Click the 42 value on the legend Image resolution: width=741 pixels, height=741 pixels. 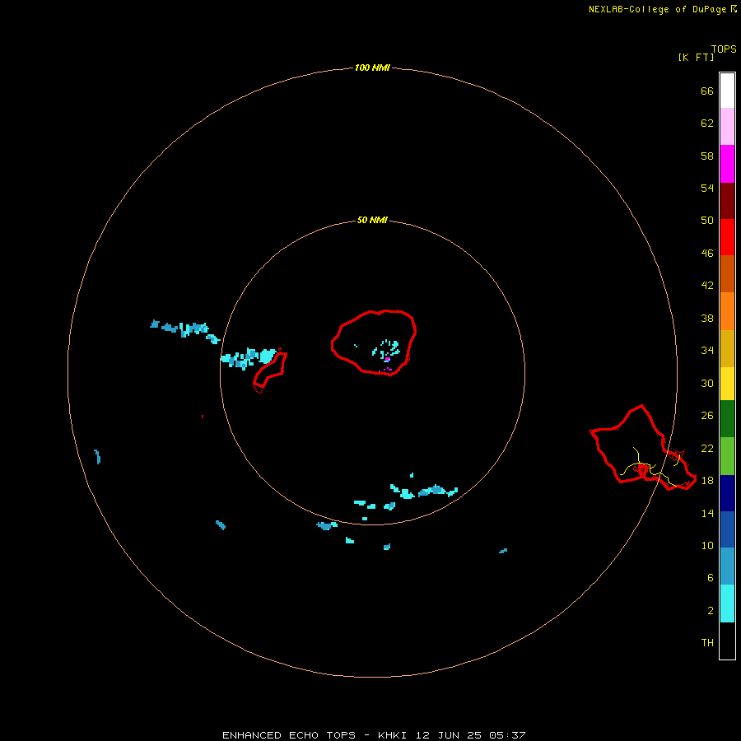[707, 285]
